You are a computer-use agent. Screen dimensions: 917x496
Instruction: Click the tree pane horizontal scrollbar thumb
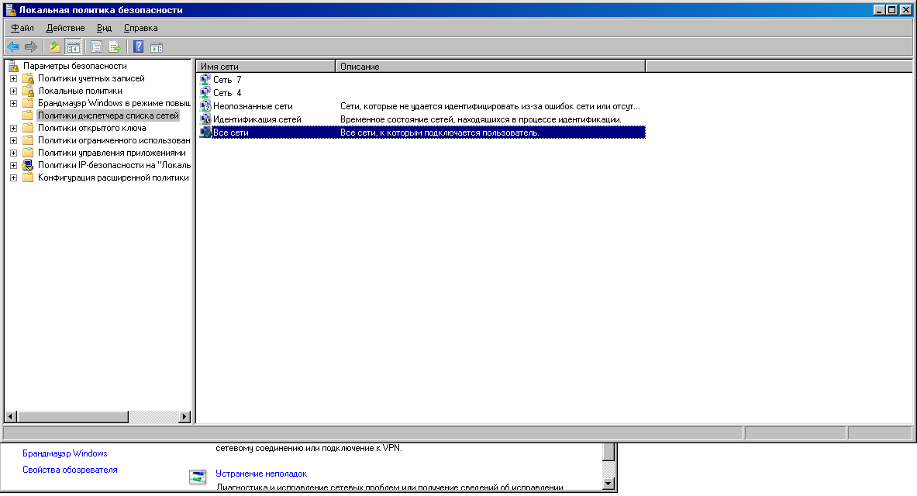point(73,417)
